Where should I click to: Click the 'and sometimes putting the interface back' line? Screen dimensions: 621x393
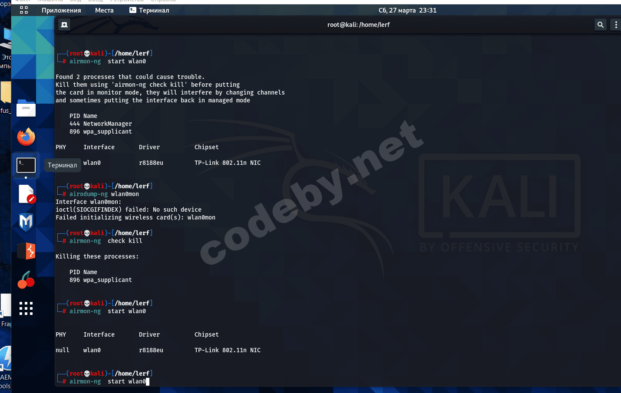(x=153, y=100)
